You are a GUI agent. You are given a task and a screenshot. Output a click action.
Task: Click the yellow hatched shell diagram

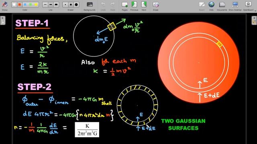(137, 105)
